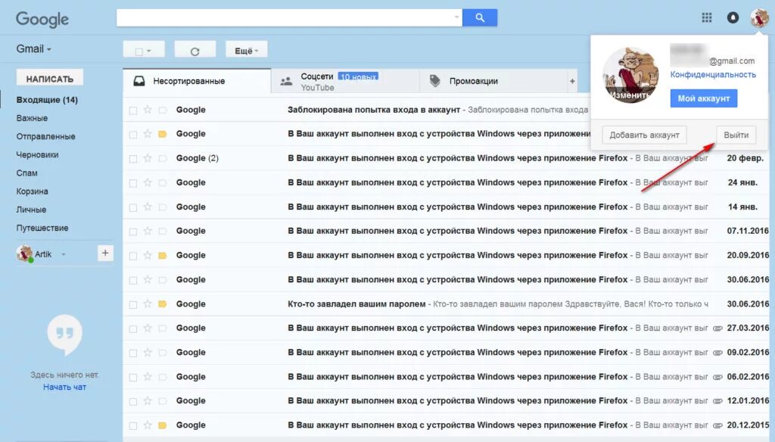
Task: Open the Путешествие label
Action: (42, 228)
